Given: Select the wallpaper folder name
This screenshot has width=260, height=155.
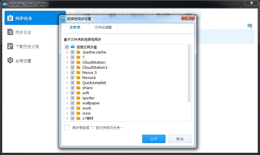Looking at the screenshot, I should [x=91, y=103].
